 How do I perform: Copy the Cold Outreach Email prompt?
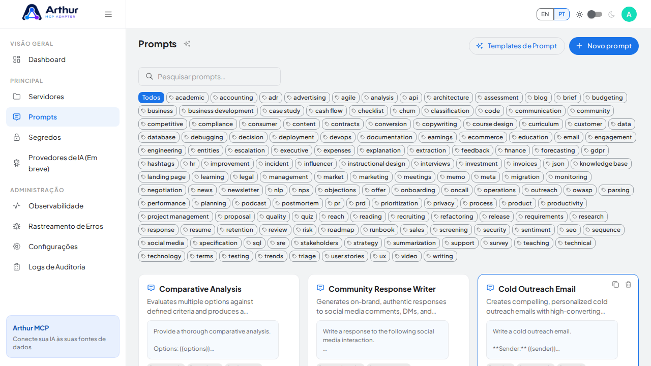click(x=615, y=284)
